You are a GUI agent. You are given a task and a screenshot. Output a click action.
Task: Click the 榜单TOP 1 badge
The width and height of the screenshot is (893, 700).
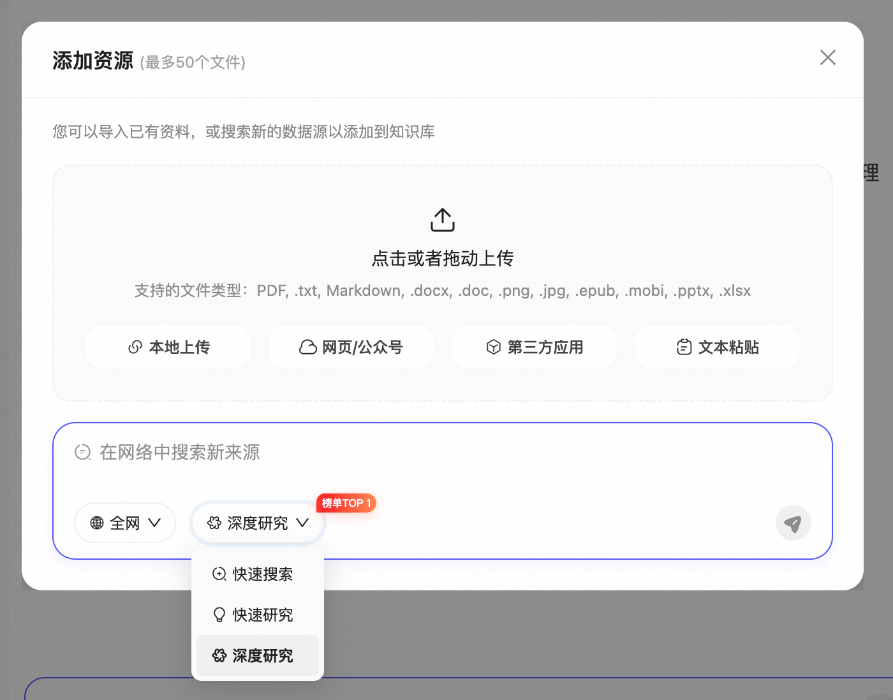click(x=346, y=503)
